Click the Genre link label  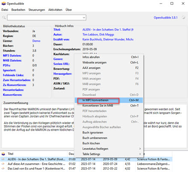[58, 59]
